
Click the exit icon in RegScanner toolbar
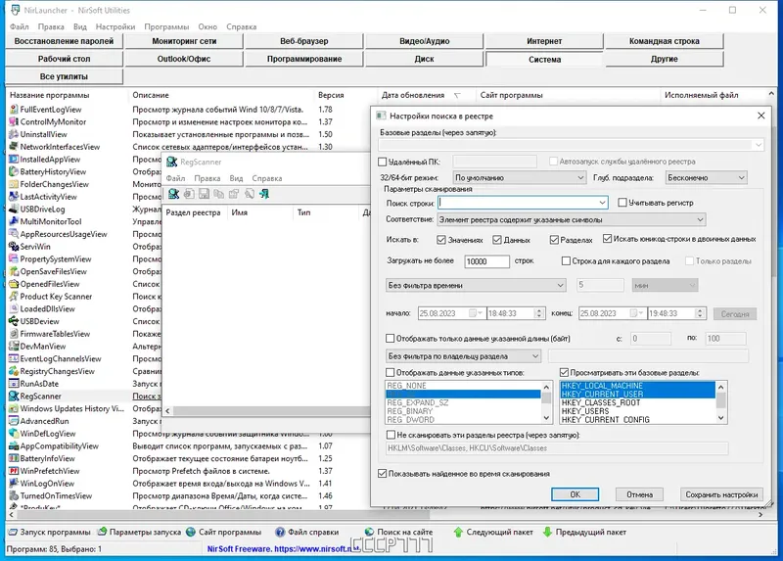coord(264,194)
